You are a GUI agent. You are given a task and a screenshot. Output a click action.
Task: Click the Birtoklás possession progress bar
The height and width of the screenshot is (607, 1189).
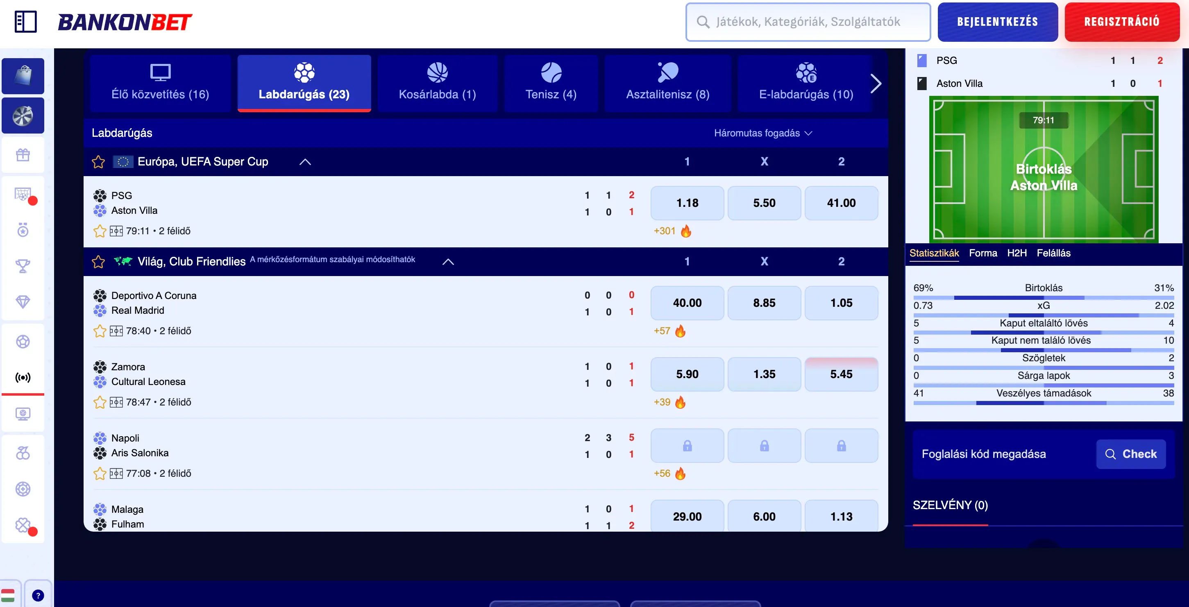(1043, 298)
